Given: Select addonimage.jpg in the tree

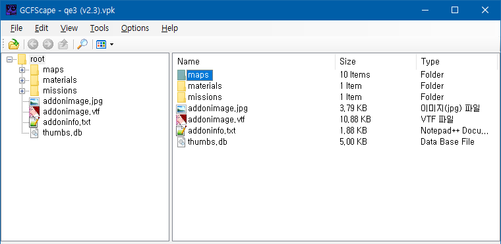Looking at the screenshot, I should point(73,101).
